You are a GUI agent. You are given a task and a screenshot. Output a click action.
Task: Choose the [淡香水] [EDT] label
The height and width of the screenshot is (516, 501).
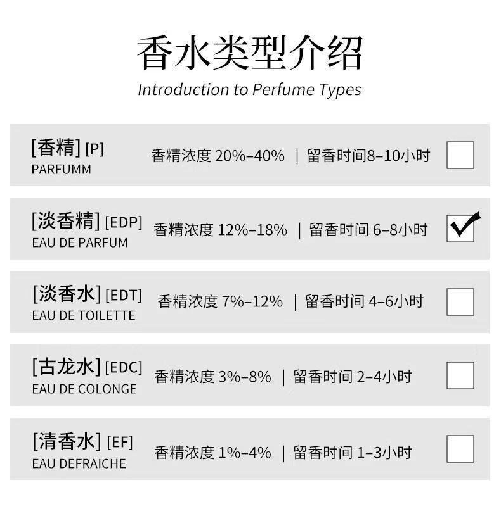[x=87, y=295]
